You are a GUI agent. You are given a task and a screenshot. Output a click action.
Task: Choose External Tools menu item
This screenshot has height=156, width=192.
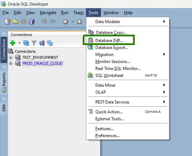pyautogui.click(x=128, y=119)
